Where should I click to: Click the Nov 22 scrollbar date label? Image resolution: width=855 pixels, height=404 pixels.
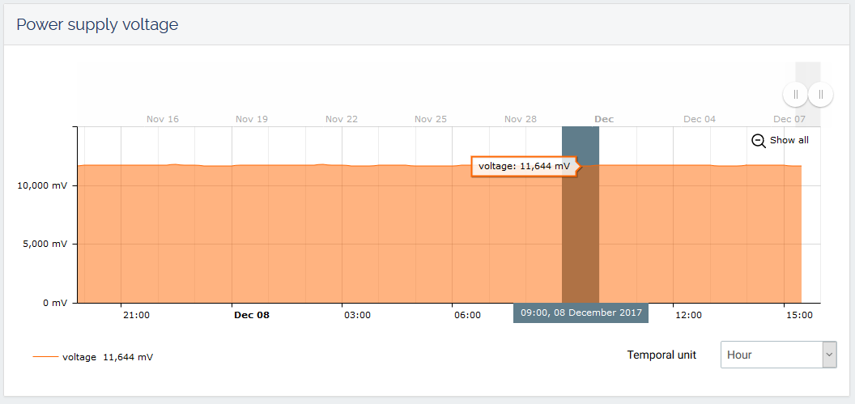point(342,119)
